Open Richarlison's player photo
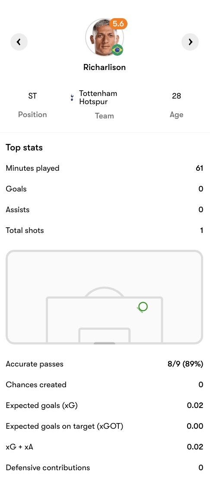The height and width of the screenshot is (478, 210). (x=104, y=38)
